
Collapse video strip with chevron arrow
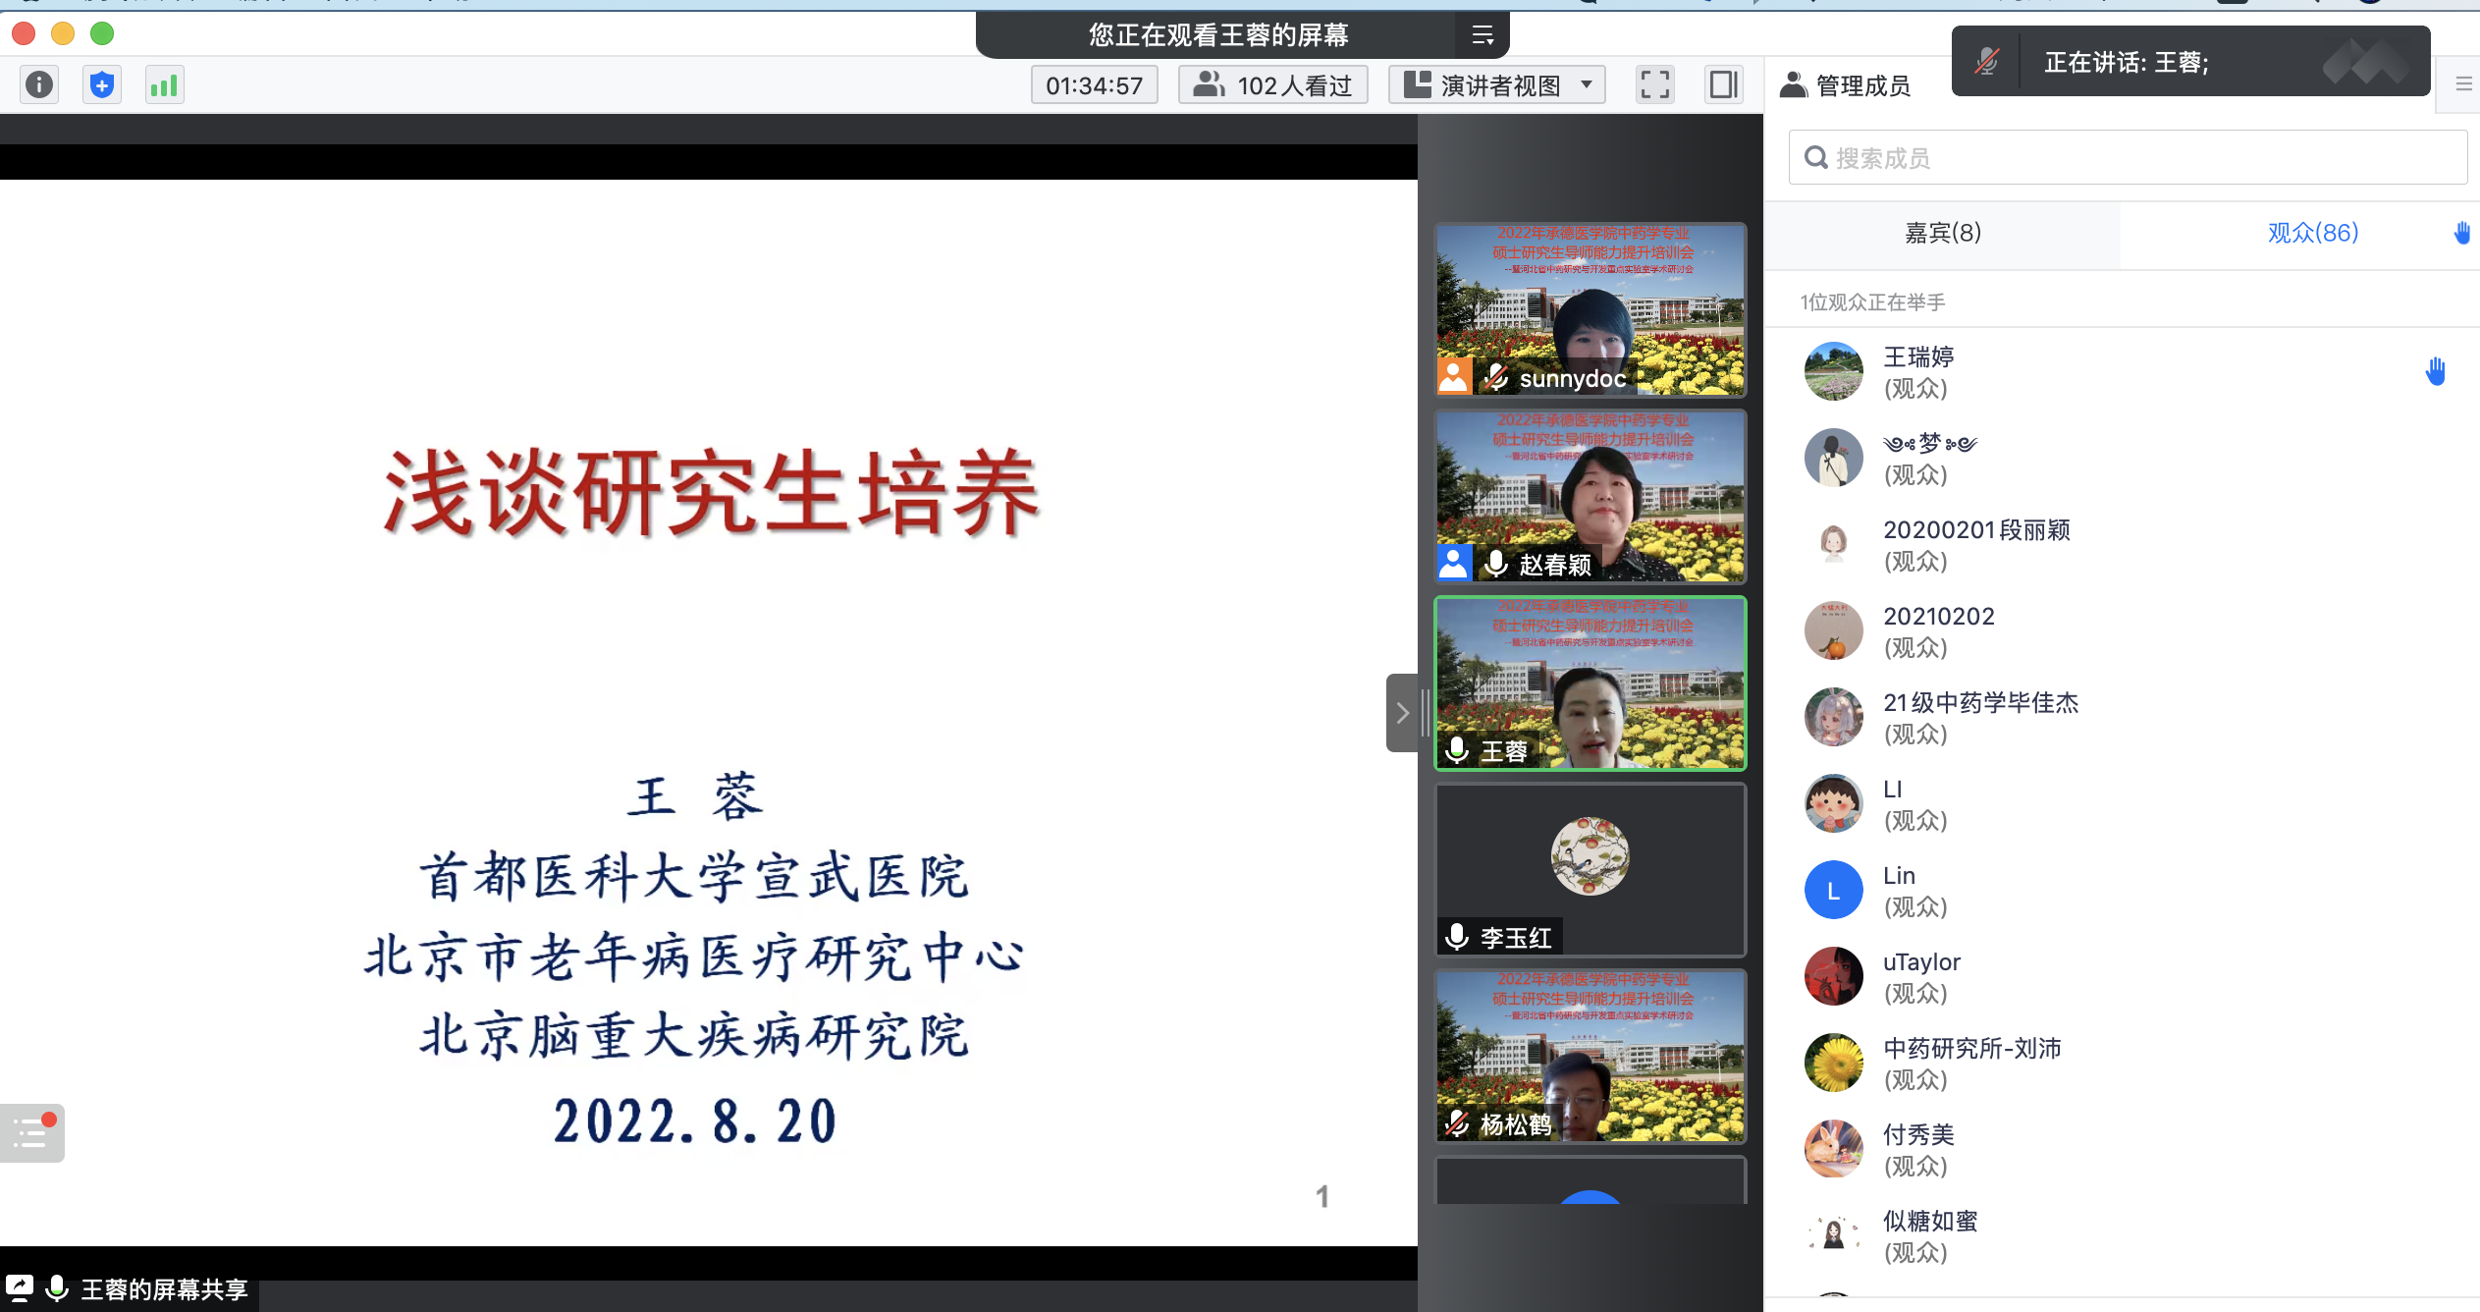pos(1402,713)
